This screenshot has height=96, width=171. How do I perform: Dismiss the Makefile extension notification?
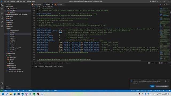click(168, 81)
